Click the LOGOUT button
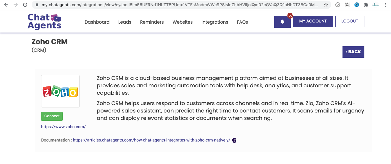The width and height of the screenshot is (391, 164). pyautogui.click(x=350, y=22)
